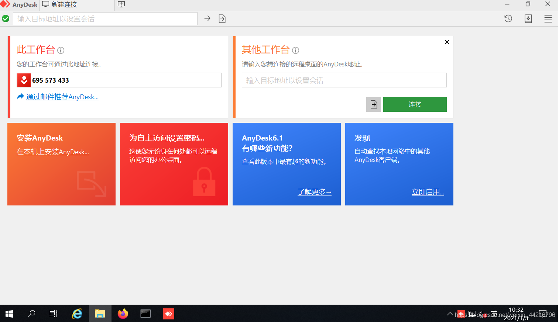
Task: Open Task View on the taskbar
Action: tap(54, 314)
